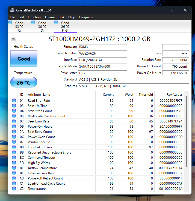The width and height of the screenshot is (195, 201).
Task: Open the Function menu
Action: (x=34, y=17)
